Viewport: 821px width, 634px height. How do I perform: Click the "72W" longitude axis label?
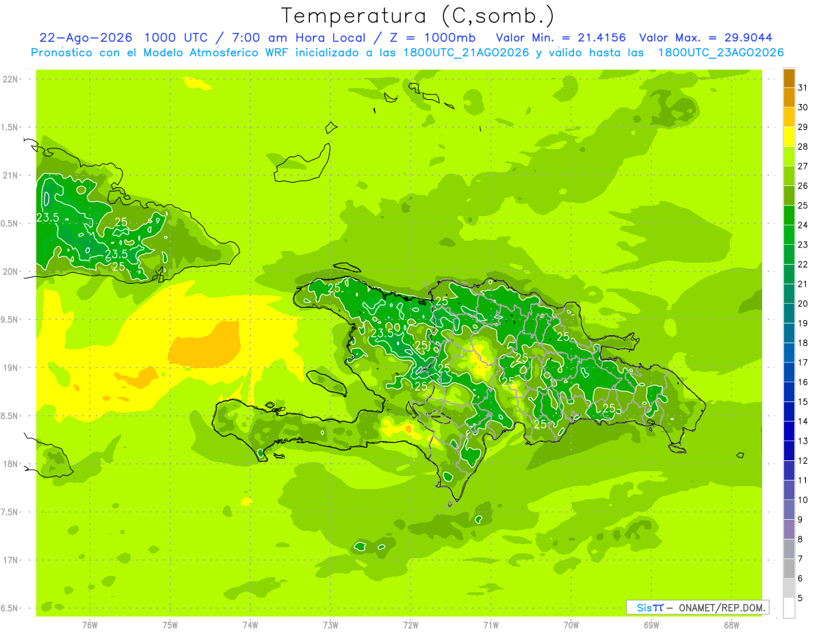click(x=410, y=625)
